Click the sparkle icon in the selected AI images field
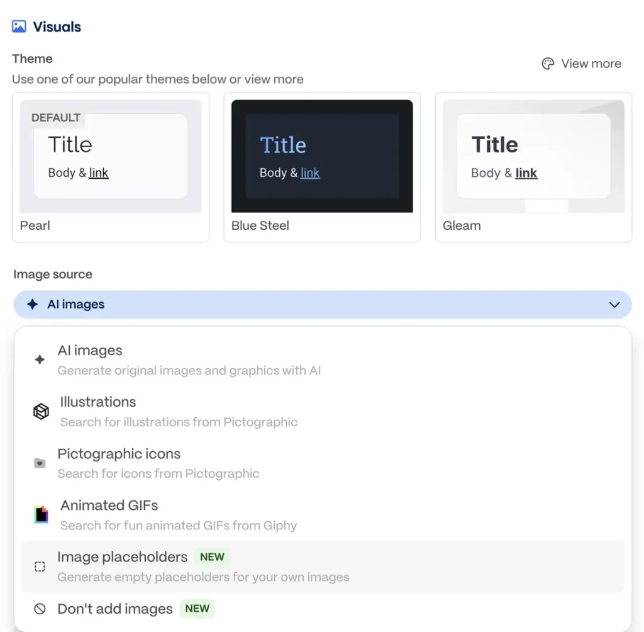 pyautogui.click(x=32, y=304)
